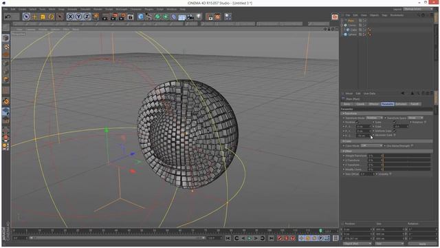Open the Color Mode dropdown
Image resolution: width=440 pixels, height=248 pixels.
click(371, 145)
